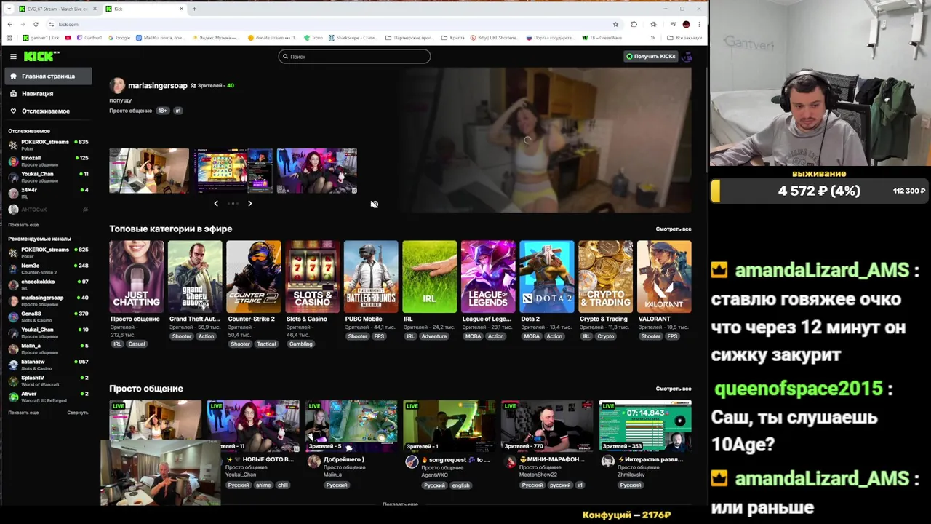Image resolution: width=931 pixels, height=524 pixels.
Task: Open new browser tab
Action: (194, 9)
